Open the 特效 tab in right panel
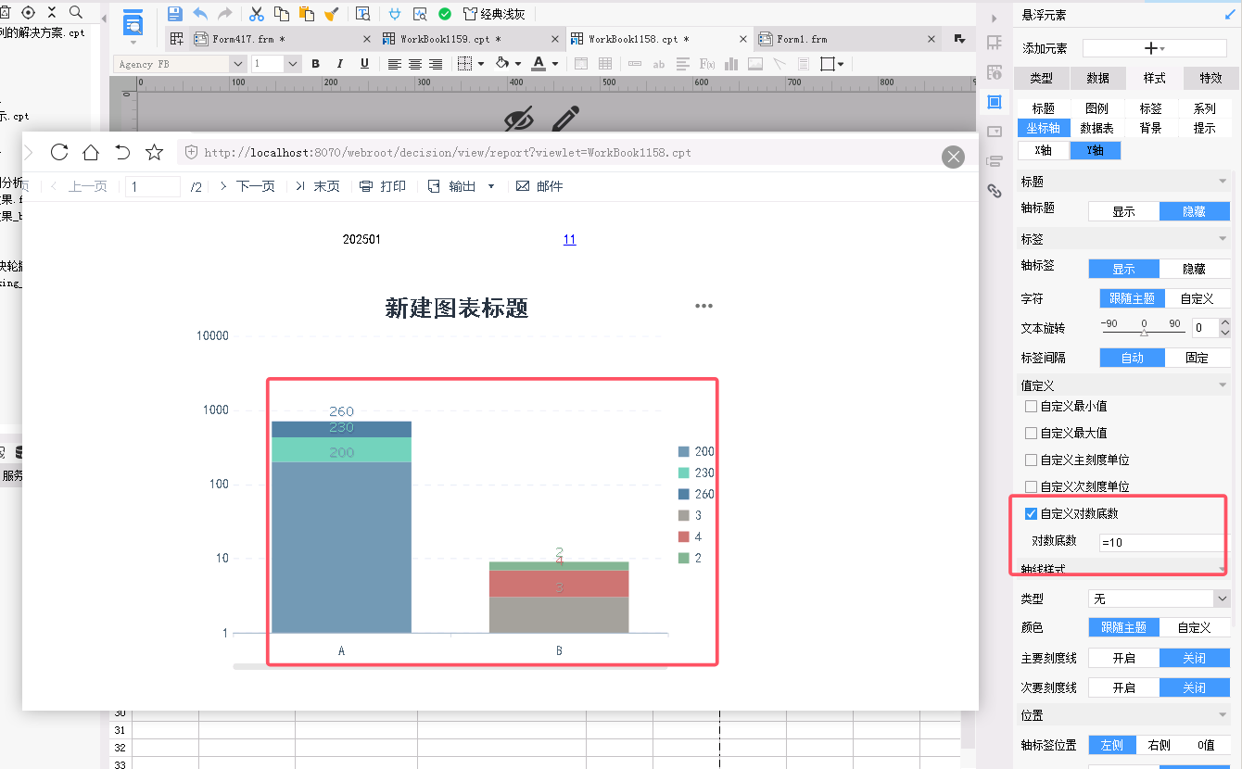 (1210, 78)
